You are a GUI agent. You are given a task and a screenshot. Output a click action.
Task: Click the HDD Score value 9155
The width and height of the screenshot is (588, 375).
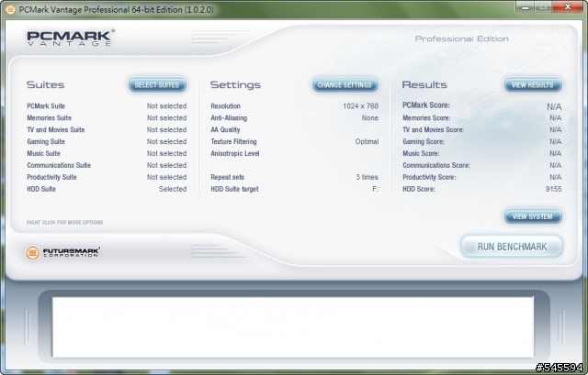click(x=553, y=189)
